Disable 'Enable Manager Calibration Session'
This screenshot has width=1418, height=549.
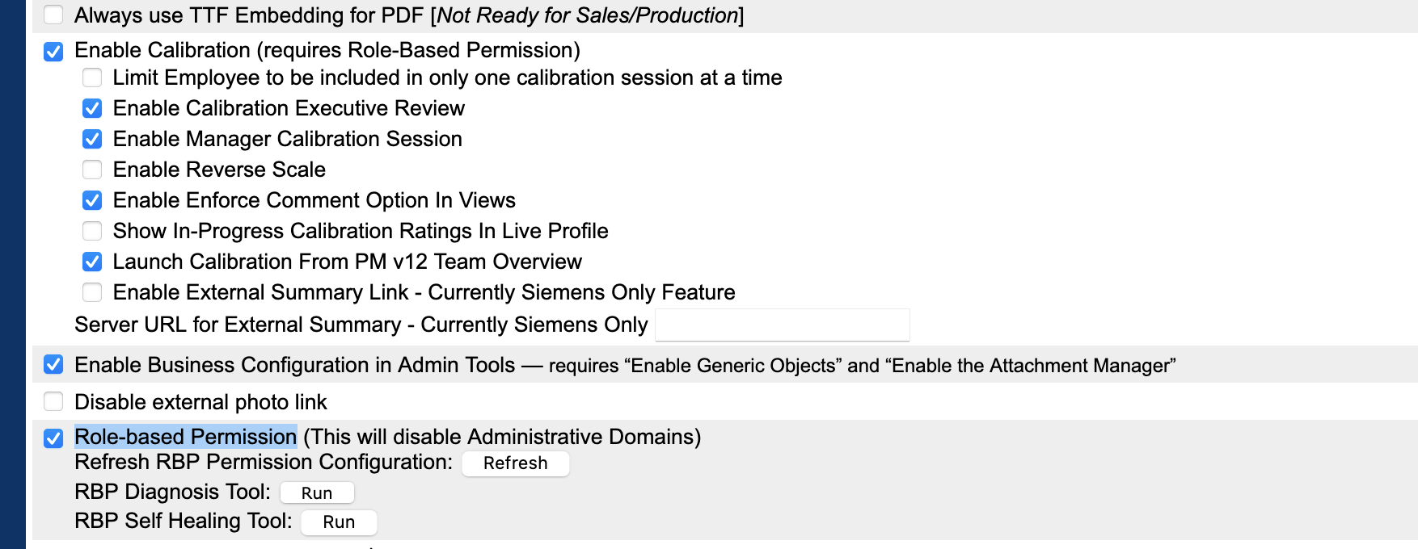91,139
